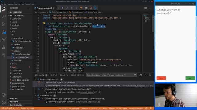Stop the debug session
The image size is (197, 110).
90,8
